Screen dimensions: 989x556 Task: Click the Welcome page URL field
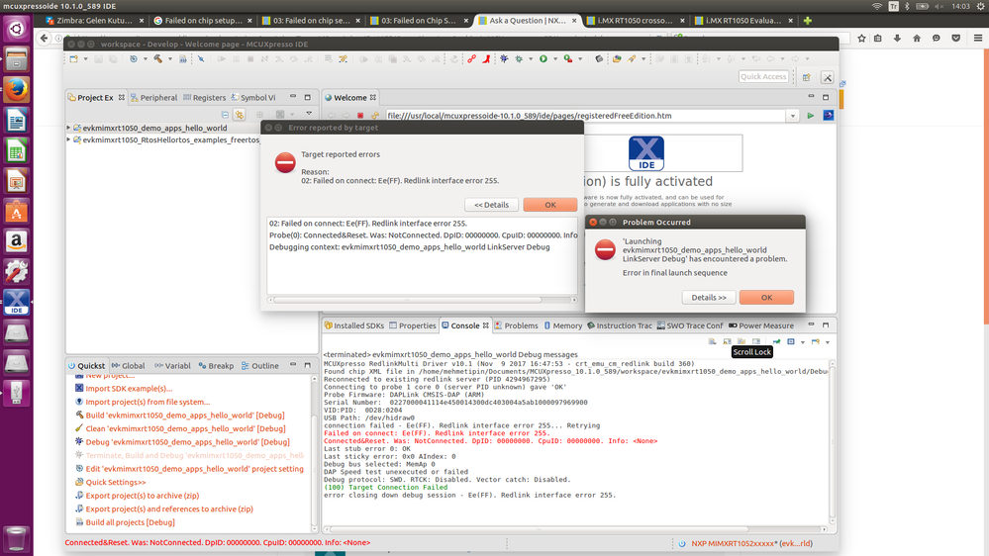[x=585, y=116]
